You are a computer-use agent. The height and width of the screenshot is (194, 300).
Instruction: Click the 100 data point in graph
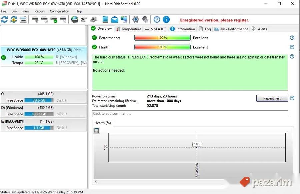tap(197, 147)
